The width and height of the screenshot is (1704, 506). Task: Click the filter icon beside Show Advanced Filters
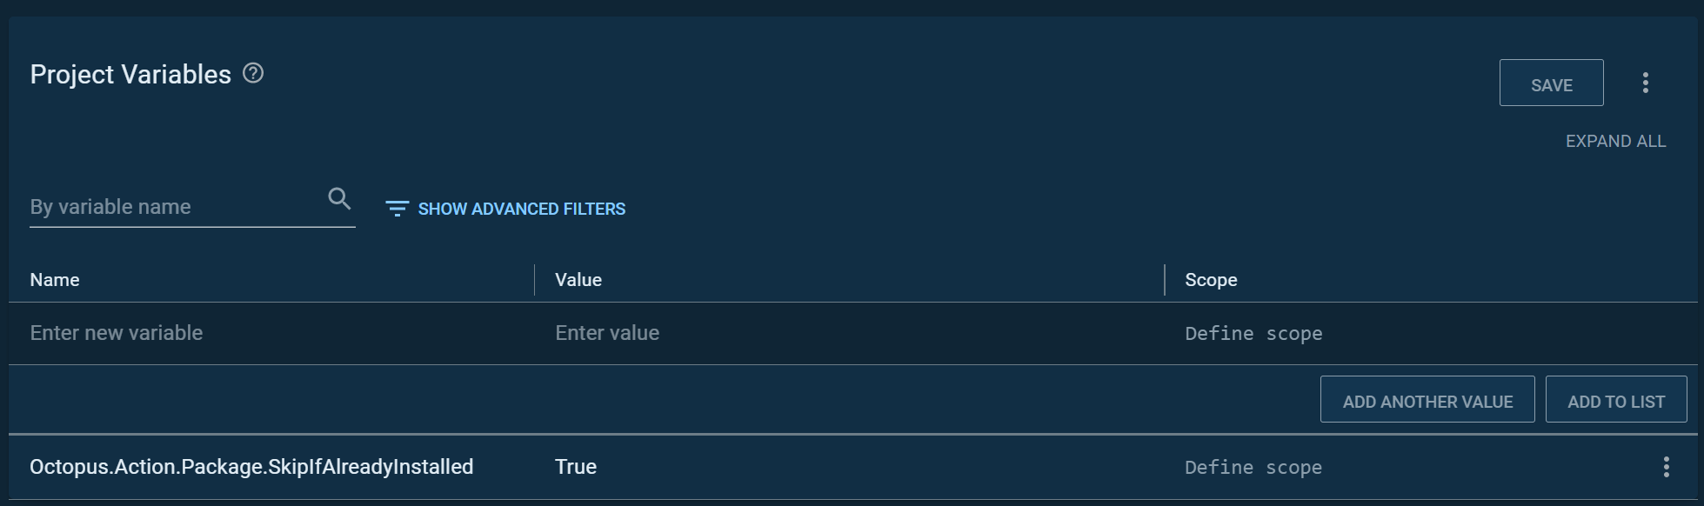397,209
